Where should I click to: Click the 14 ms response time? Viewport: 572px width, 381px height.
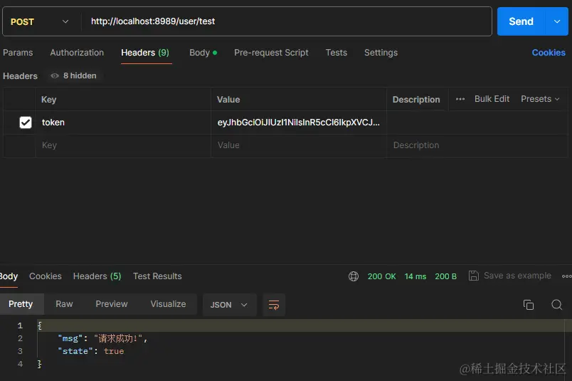pyautogui.click(x=415, y=276)
